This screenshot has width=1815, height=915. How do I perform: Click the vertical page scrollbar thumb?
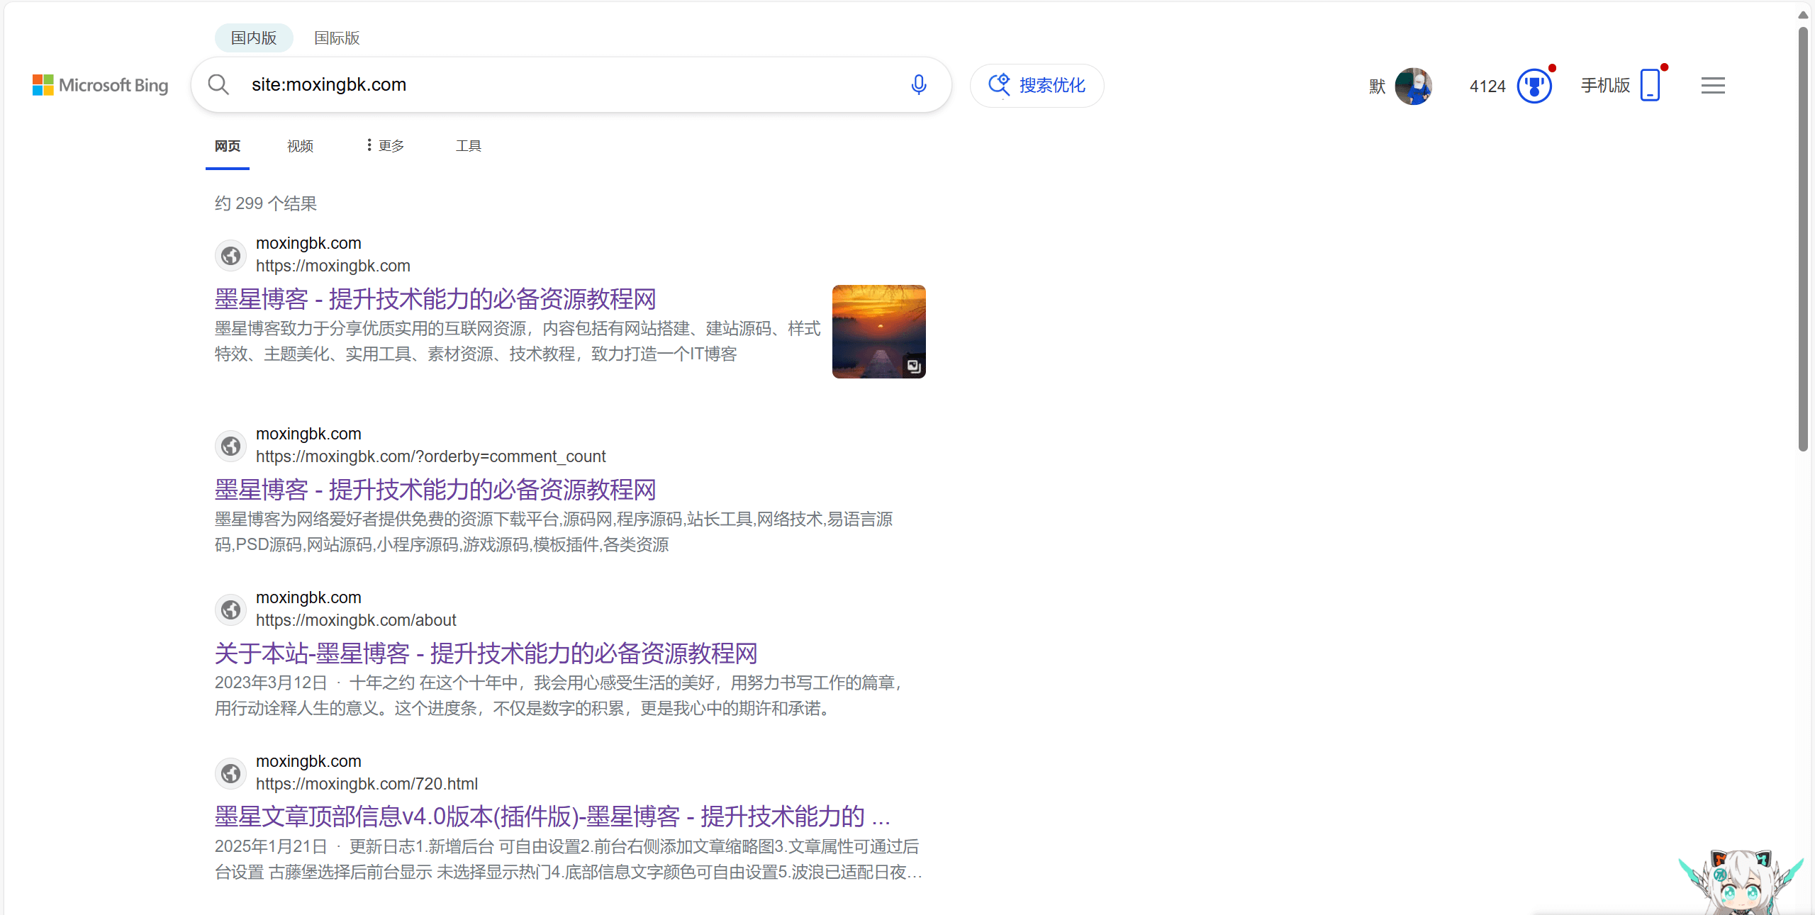(x=1803, y=238)
